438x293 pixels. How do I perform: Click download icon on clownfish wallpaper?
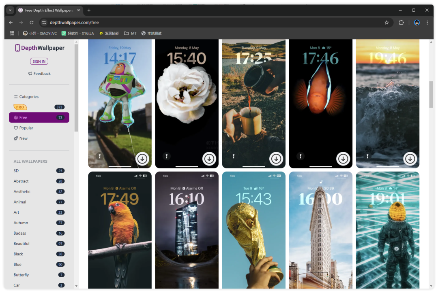(343, 159)
